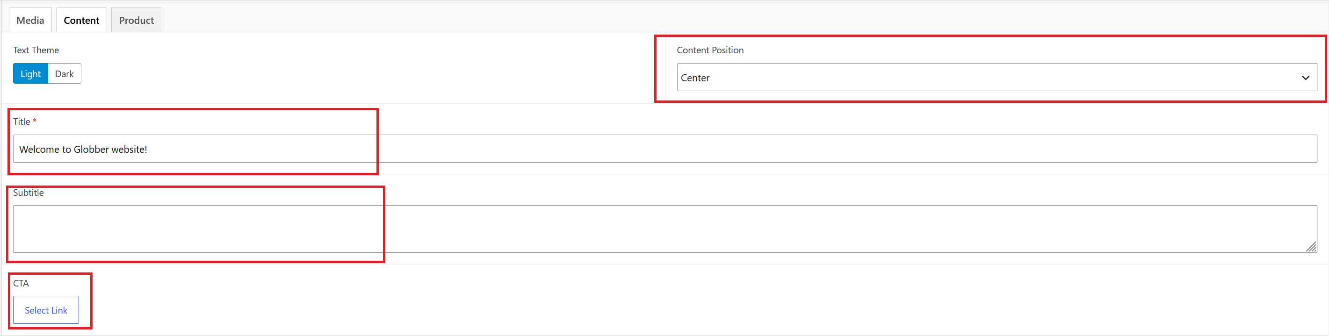This screenshot has width=1329, height=336.
Task: Click inside the Subtitle text area
Action: [665, 229]
